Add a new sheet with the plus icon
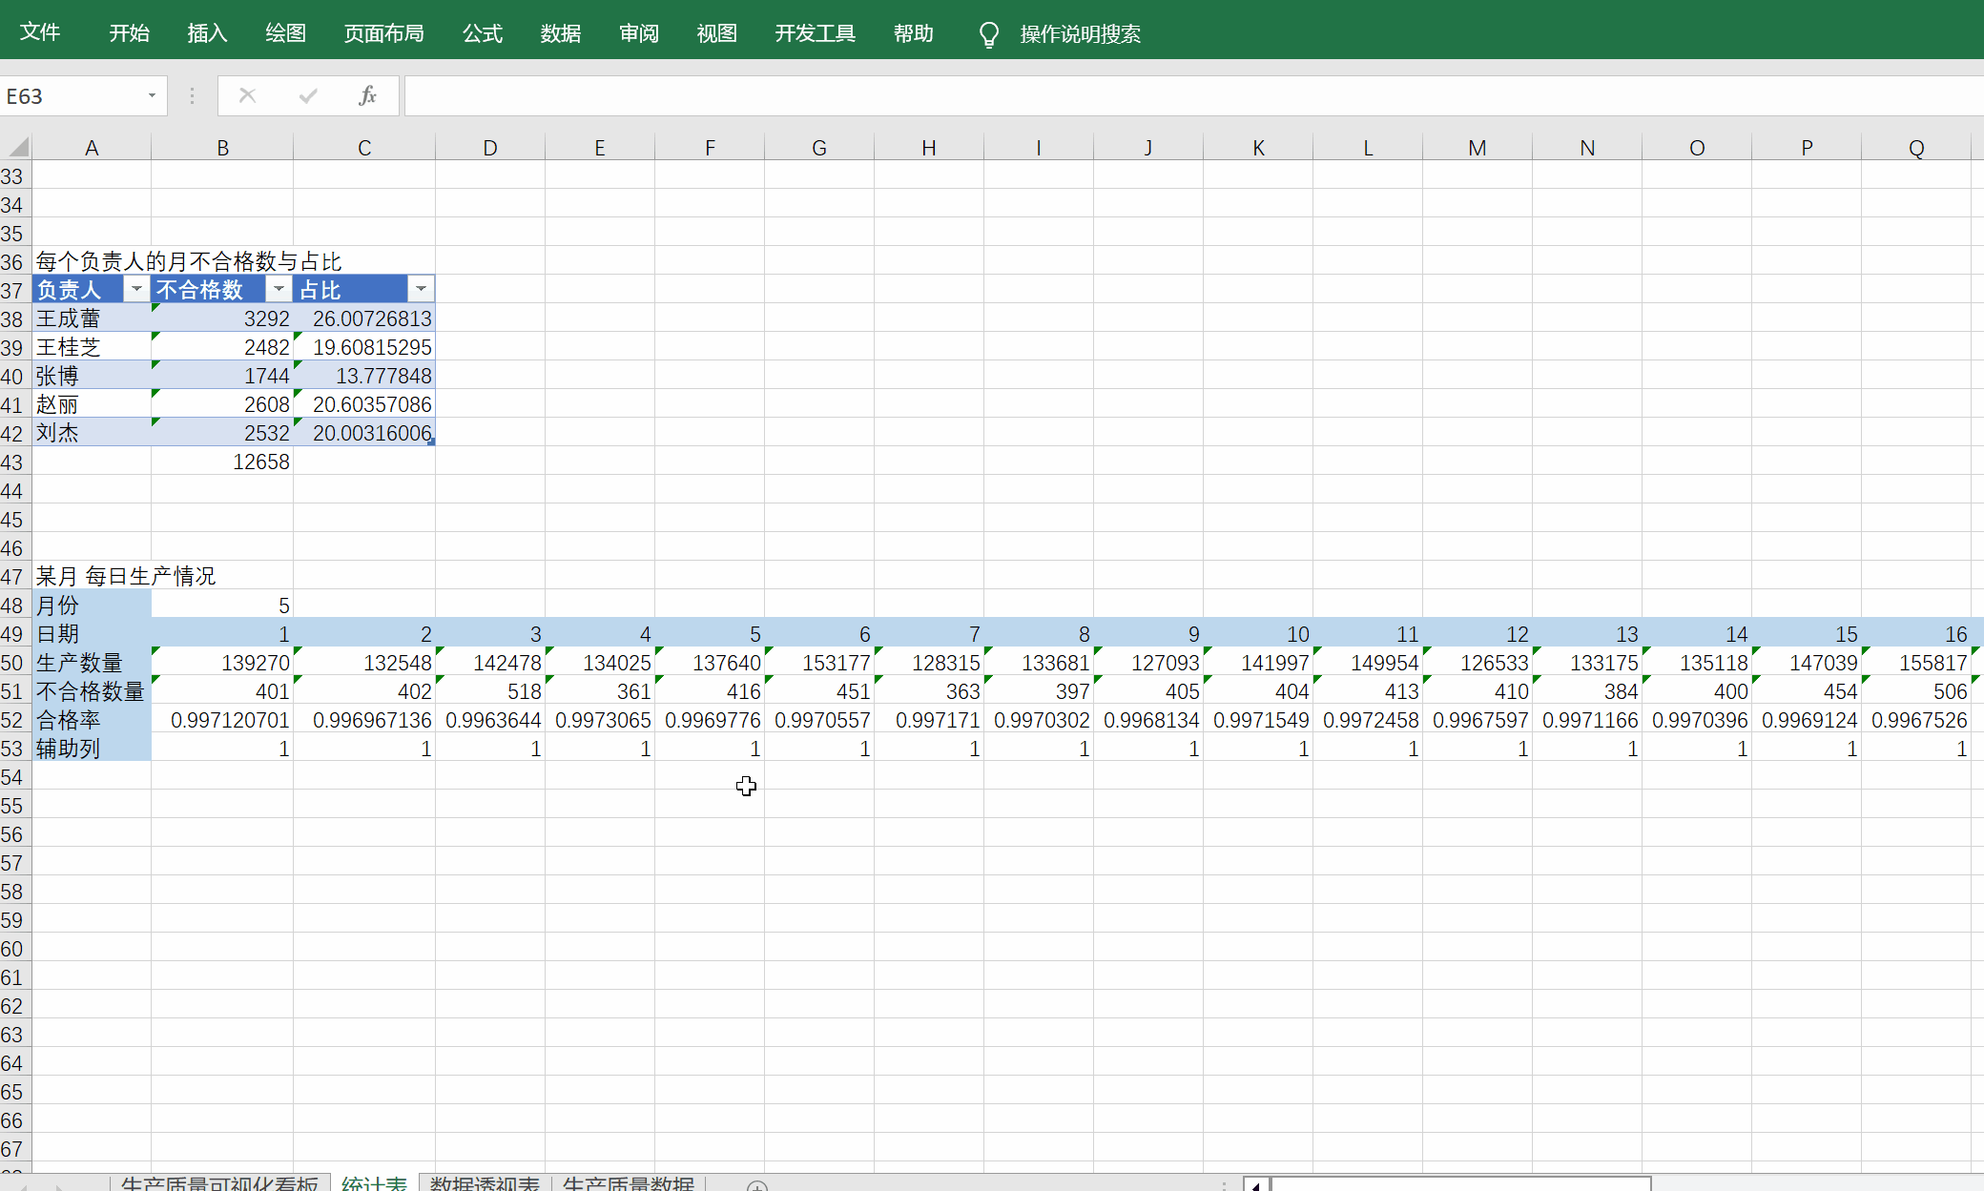Screen dimensions: 1984x1191 756,1185
